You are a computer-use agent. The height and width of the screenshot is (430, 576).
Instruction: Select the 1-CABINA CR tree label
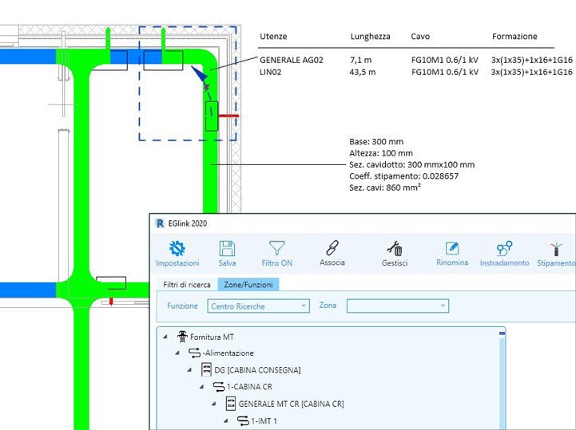tap(249, 387)
